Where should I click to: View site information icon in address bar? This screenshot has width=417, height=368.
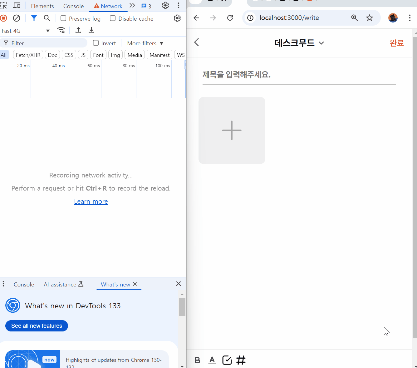click(250, 18)
